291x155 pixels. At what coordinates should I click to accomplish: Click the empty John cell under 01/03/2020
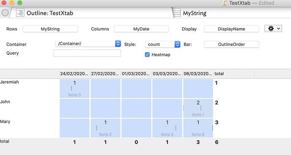pyautogui.click(x=136, y=109)
